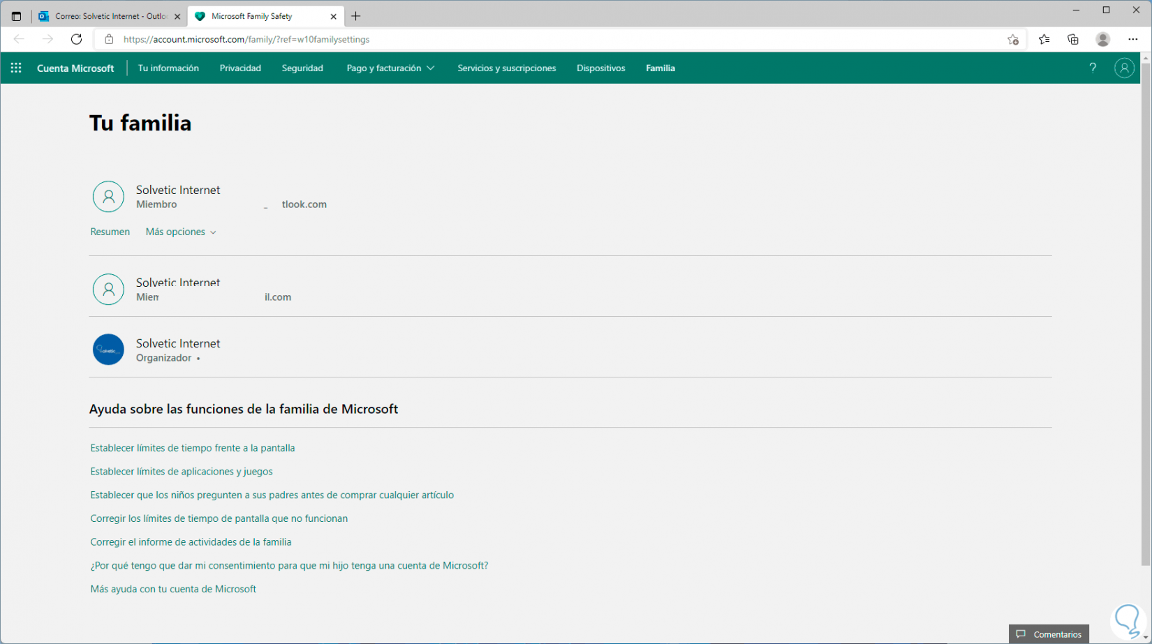Open the Seguridad section
This screenshot has width=1152, height=644.
coord(302,68)
